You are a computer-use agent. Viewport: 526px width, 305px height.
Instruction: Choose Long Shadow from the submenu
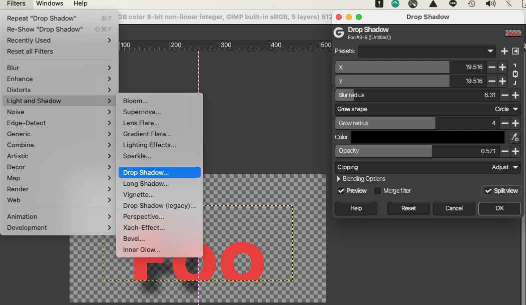coord(146,184)
